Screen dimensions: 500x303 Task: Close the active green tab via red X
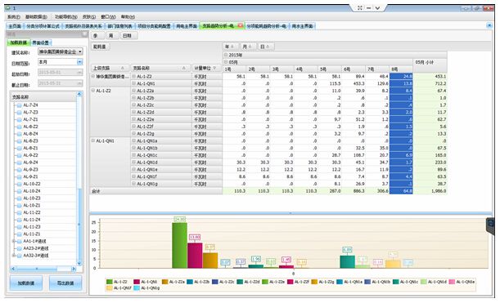[x=240, y=25]
